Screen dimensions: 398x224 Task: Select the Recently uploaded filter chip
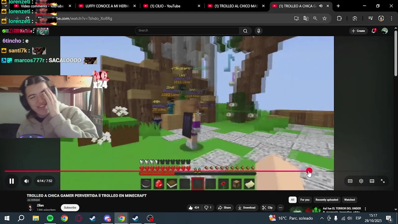[326, 200]
